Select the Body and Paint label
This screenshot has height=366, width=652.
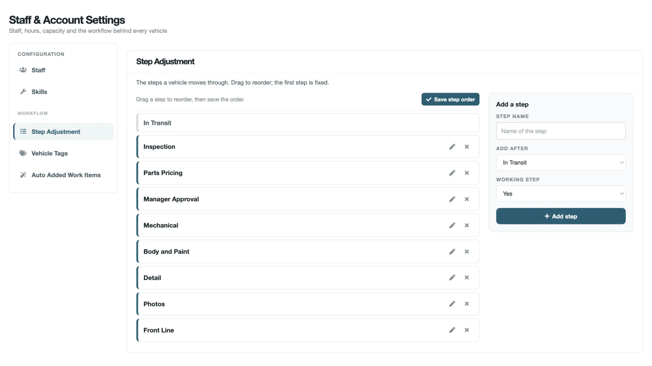coord(166,252)
